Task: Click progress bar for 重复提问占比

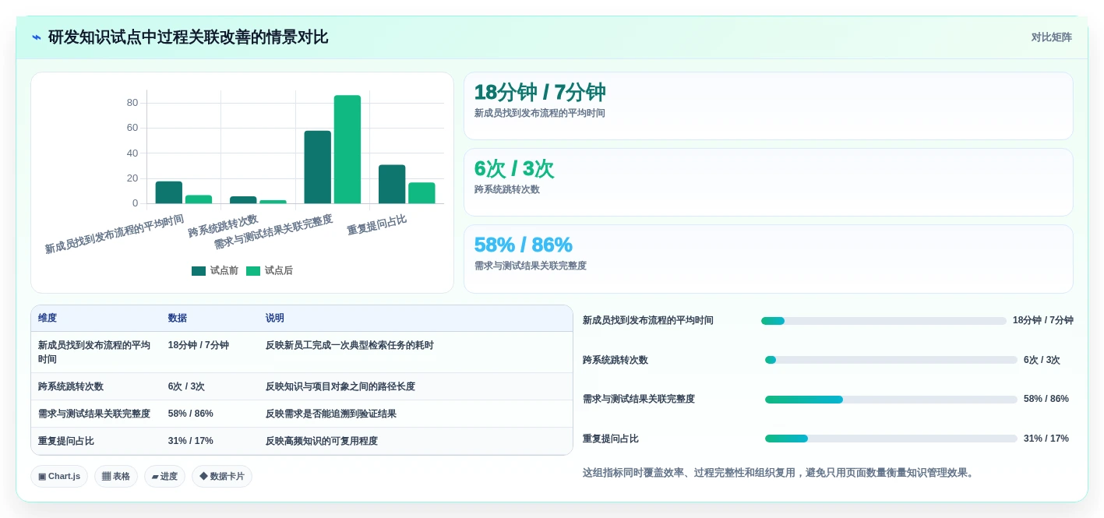Action: point(891,439)
